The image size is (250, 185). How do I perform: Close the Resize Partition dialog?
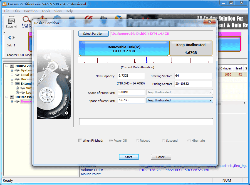pyautogui.click(x=210, y=22)
